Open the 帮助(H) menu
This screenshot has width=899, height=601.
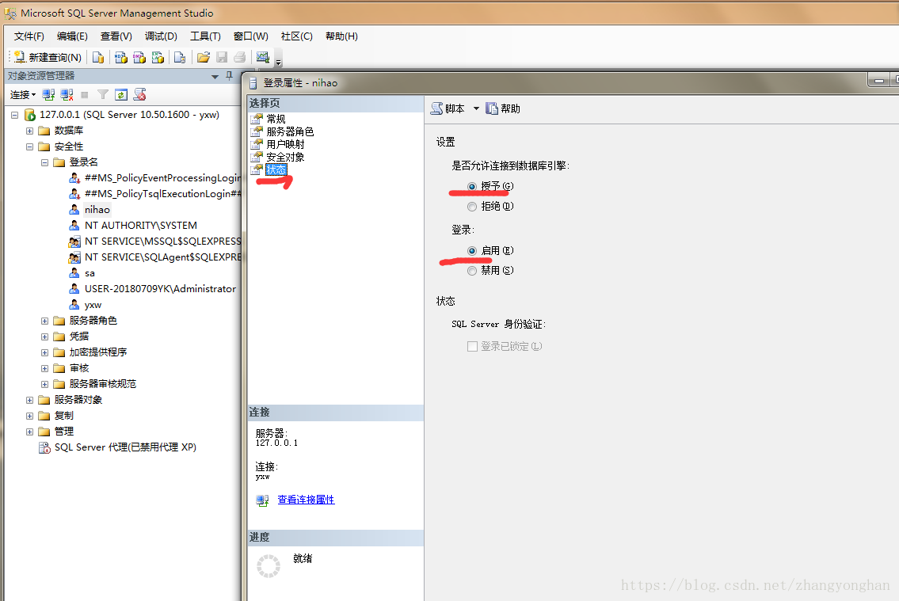tap(341, 36)
